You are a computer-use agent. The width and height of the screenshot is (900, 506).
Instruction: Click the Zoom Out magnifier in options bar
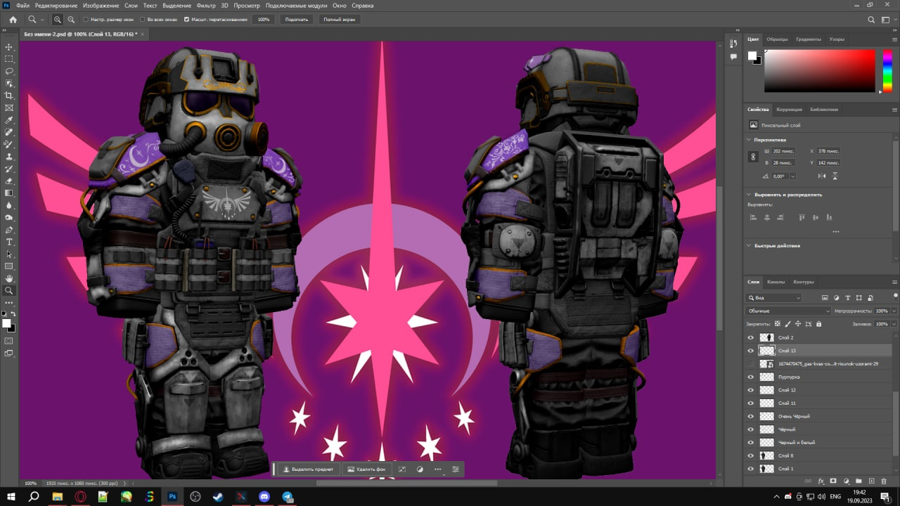pos(71,20)
